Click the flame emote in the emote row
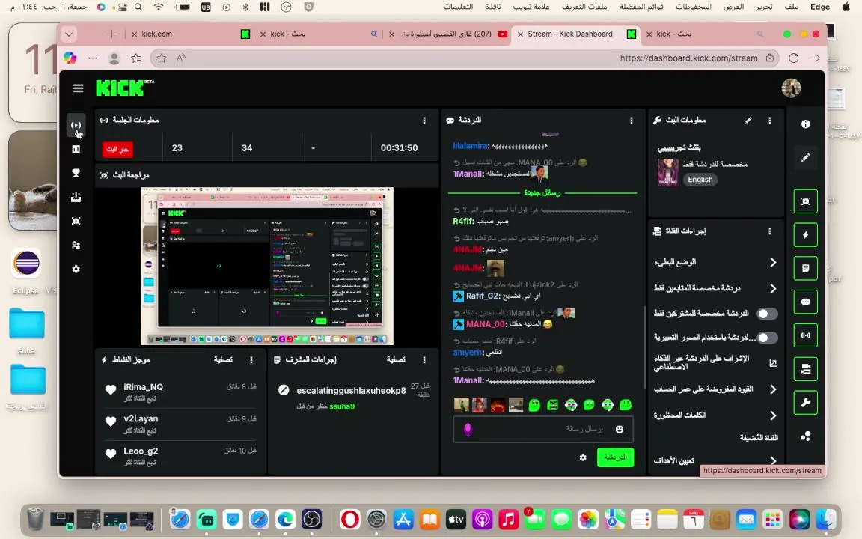The image size is (862, 539). pos(498,405)
